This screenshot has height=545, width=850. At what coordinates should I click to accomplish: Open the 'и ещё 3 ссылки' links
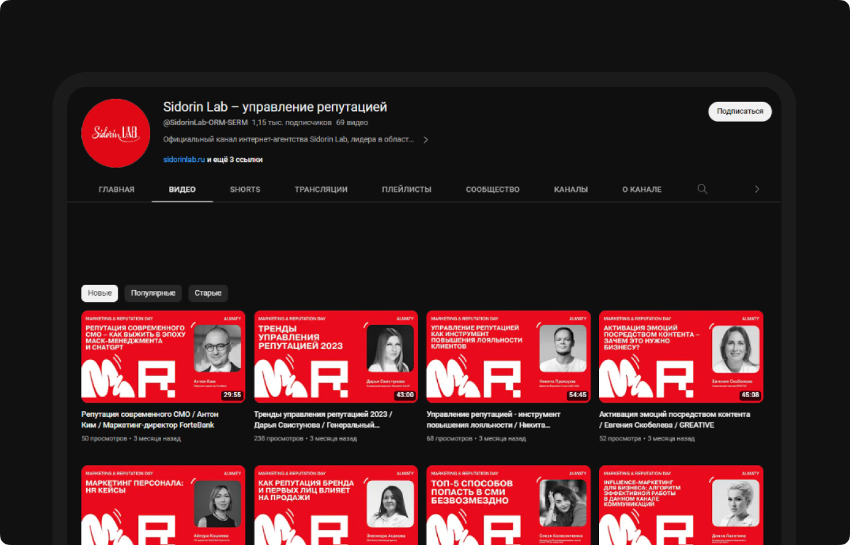[x=235, y=159]
